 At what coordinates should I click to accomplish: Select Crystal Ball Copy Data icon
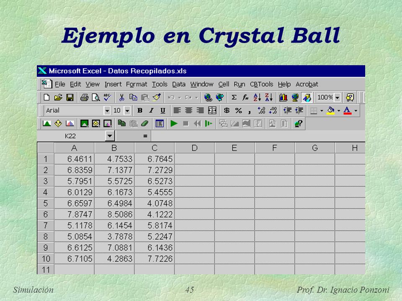(122, 124)
